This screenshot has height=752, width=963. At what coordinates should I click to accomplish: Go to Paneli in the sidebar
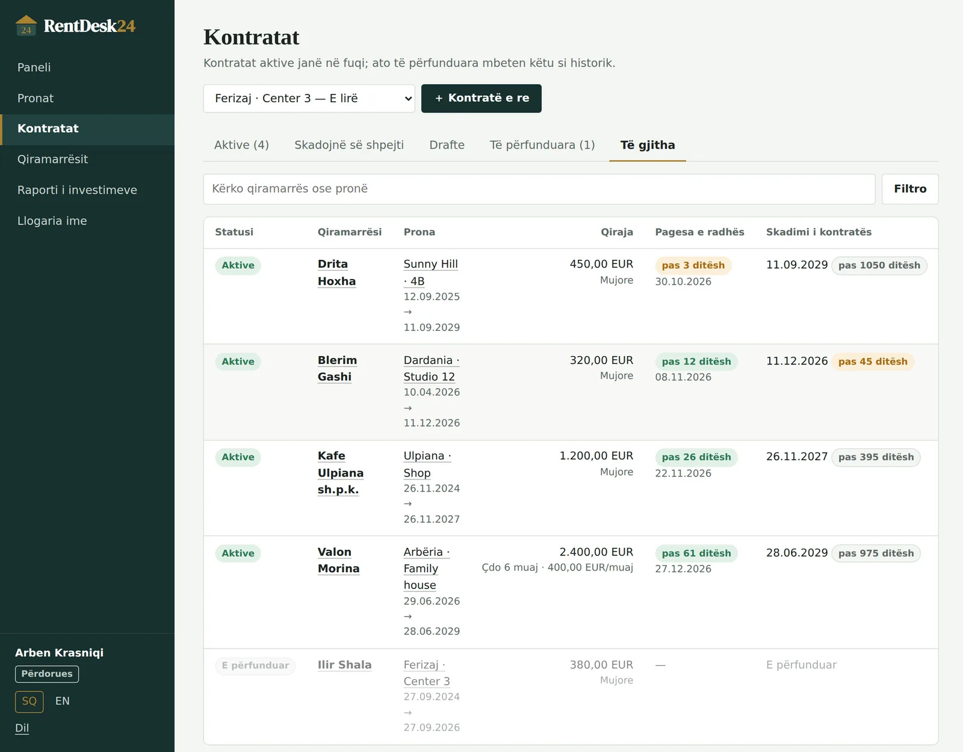87,67
